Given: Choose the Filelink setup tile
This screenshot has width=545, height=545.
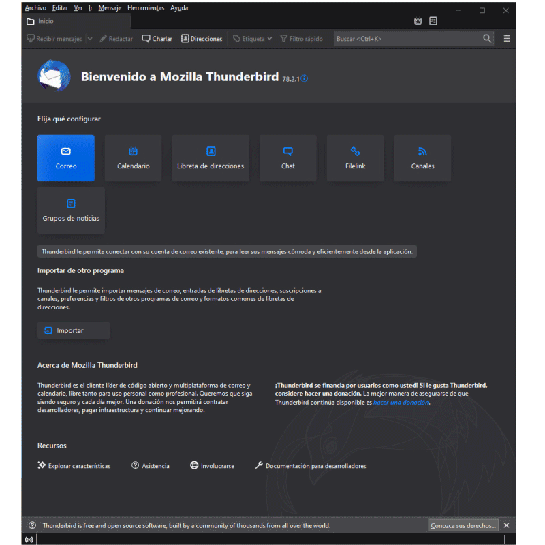Looking at the screenshot, I should pos(355,158).
